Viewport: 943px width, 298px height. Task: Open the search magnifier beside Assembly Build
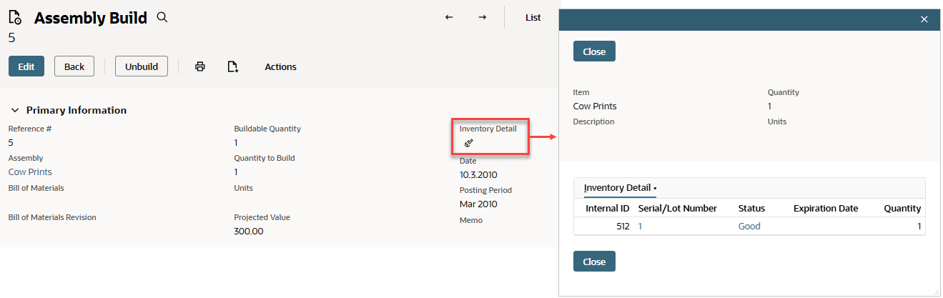[x=162, y=17]
